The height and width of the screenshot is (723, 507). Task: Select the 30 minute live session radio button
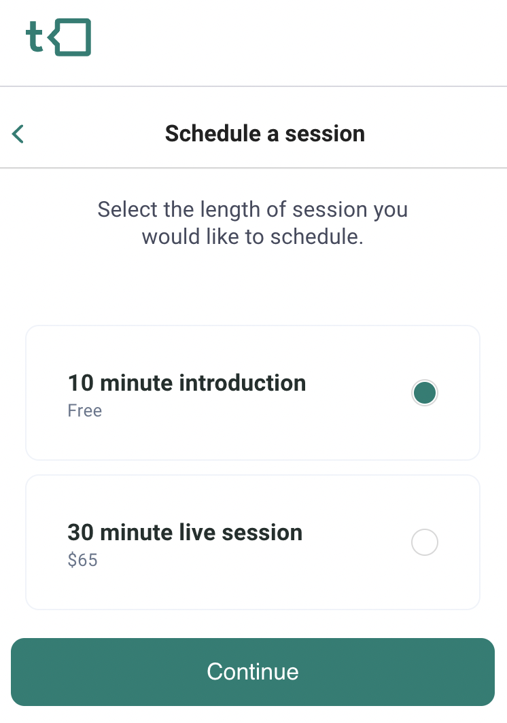click(424, 542)
